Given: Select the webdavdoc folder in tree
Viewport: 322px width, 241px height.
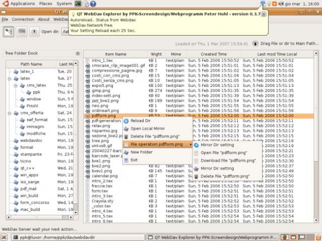Looking at the screenshot, I should click(x=31, y=141).
